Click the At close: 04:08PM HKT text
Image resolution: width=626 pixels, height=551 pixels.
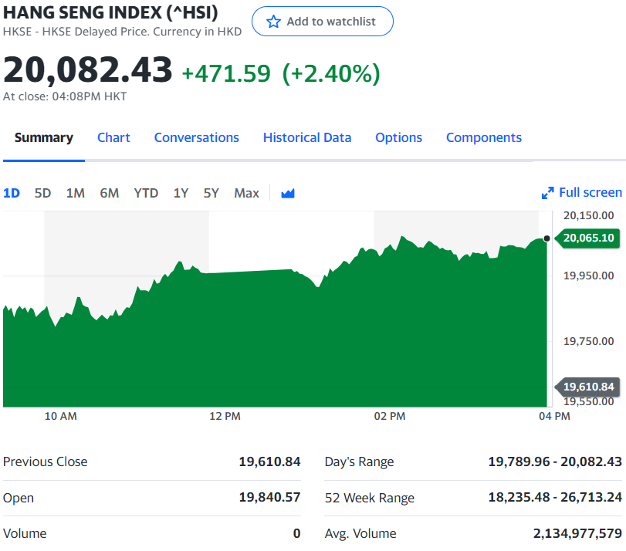click(x=65, y=96)
